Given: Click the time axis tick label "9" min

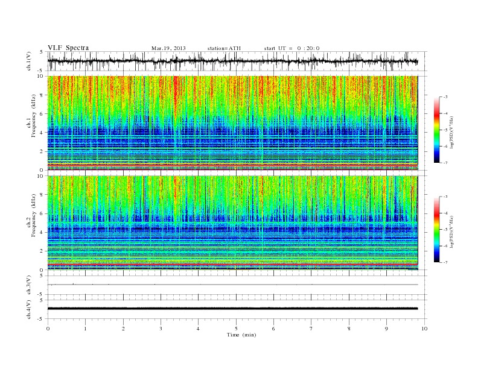Looking at the screenshot, I should point(386,329).
